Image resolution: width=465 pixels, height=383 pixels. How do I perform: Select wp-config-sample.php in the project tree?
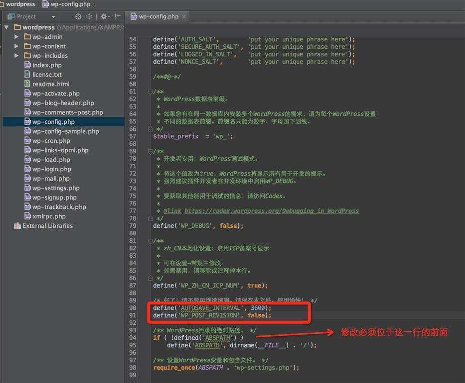pyautogui.click(x=66, y=131)
